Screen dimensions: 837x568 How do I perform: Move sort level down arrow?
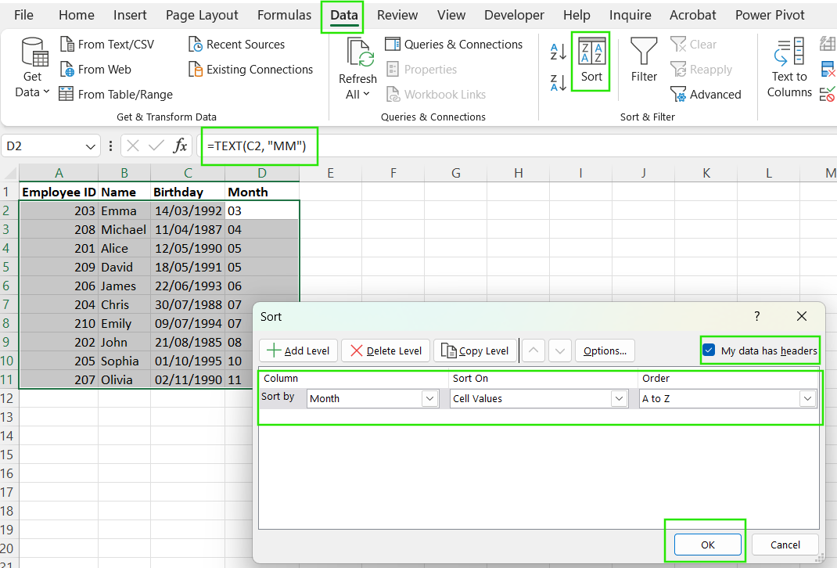click(560, 351)
